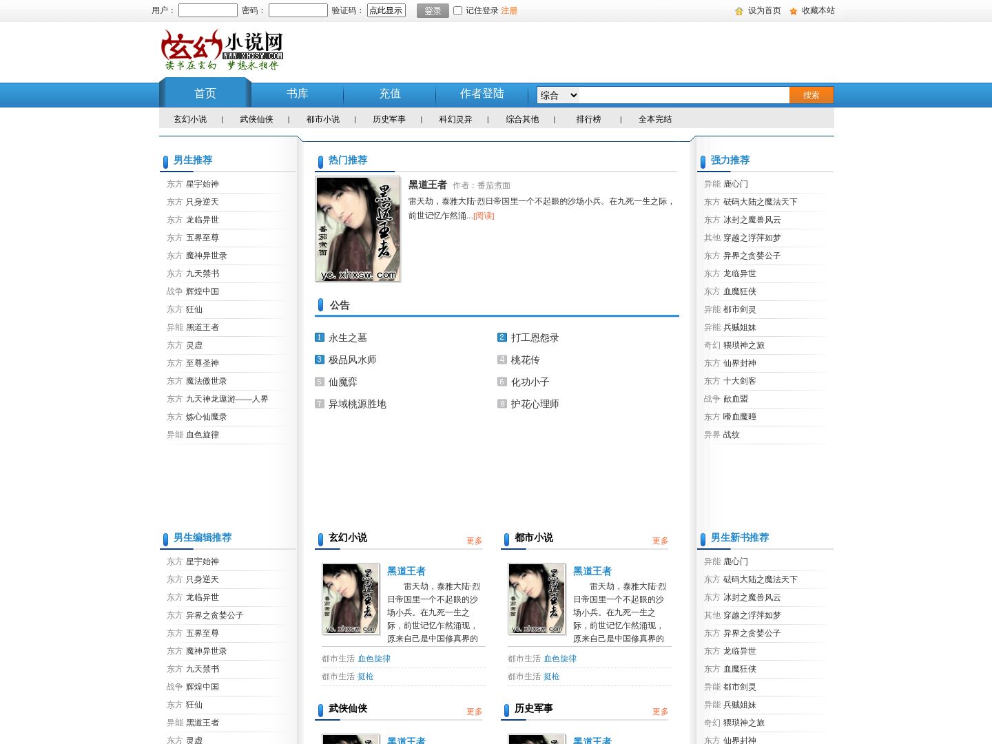Click the number 2 badge next to 打工恩怨录
Viewport: 992px width, 744px height.
tap(502, 338)
